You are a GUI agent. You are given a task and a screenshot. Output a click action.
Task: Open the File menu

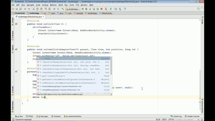coord(13,5)
